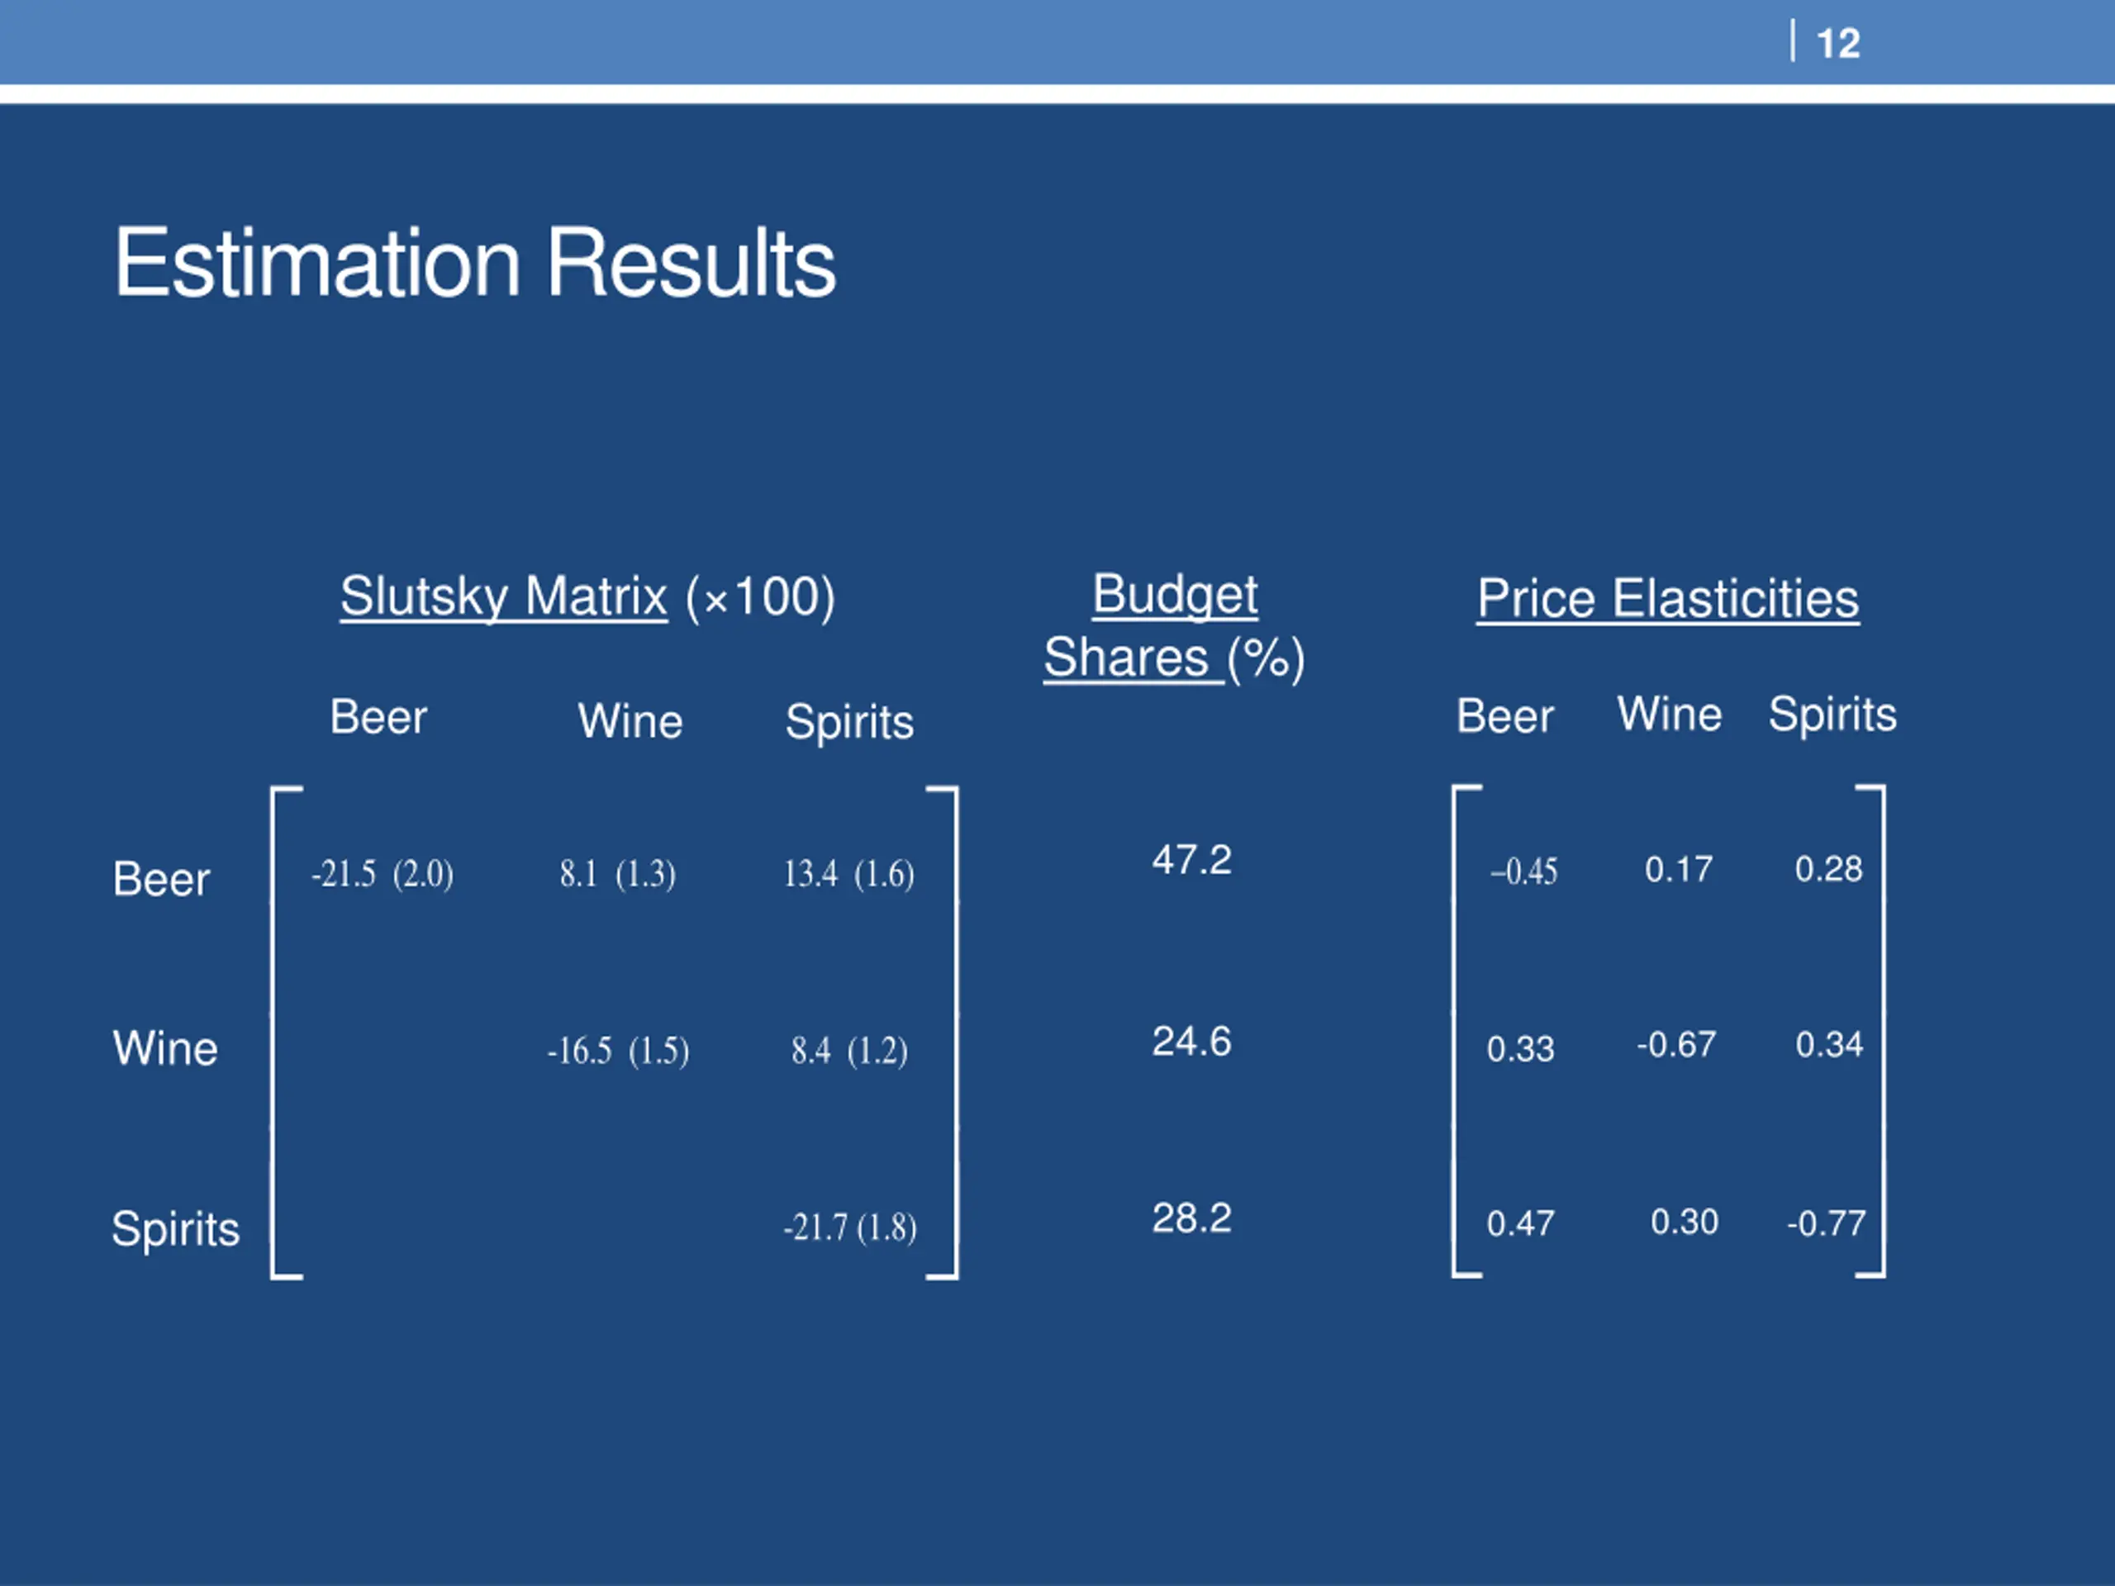Click elasticity value '0.34'
This screenshot has width=2115, height=1586.
(1829, 1044)
